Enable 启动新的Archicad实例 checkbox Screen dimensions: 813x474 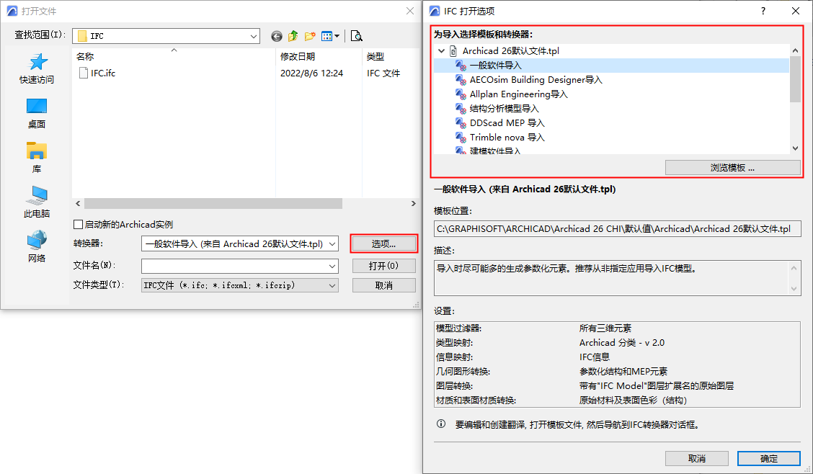pyautogui.click(x=79, y=224)
